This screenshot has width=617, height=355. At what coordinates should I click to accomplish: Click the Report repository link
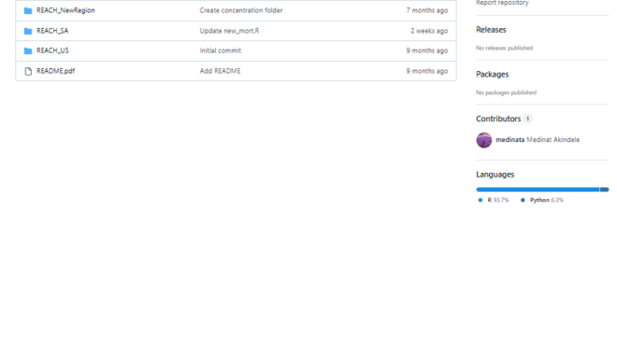[502, 3]
